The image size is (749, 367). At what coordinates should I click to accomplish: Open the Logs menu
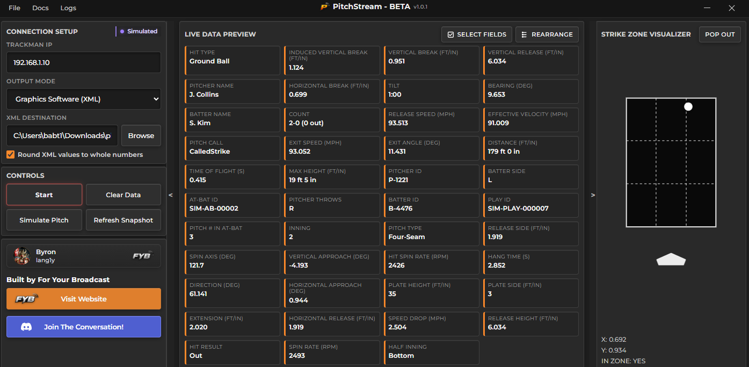click(68, 8)
